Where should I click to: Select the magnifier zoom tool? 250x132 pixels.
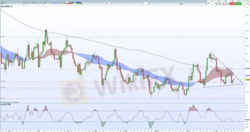tap(5, 3)
